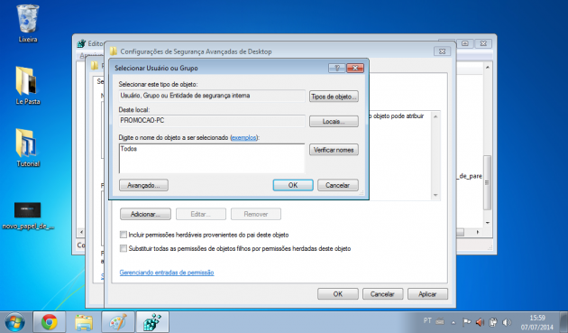Open the Windows Start menu orb

pos(14,322)
